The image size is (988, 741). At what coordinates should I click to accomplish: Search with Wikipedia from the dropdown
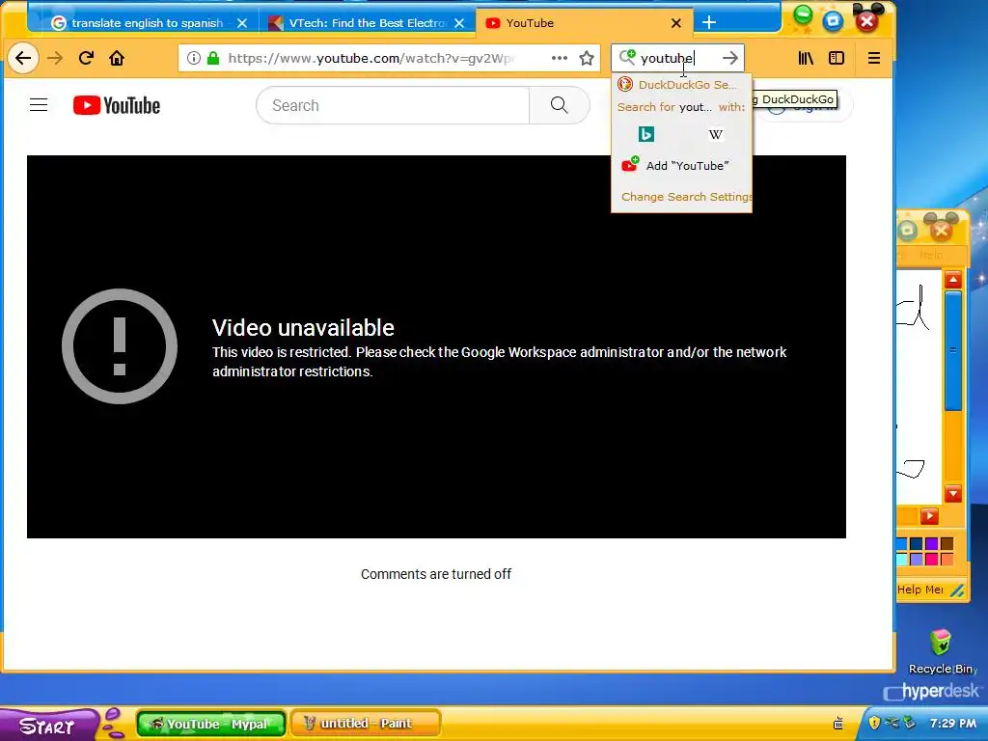tap(716, 134)
